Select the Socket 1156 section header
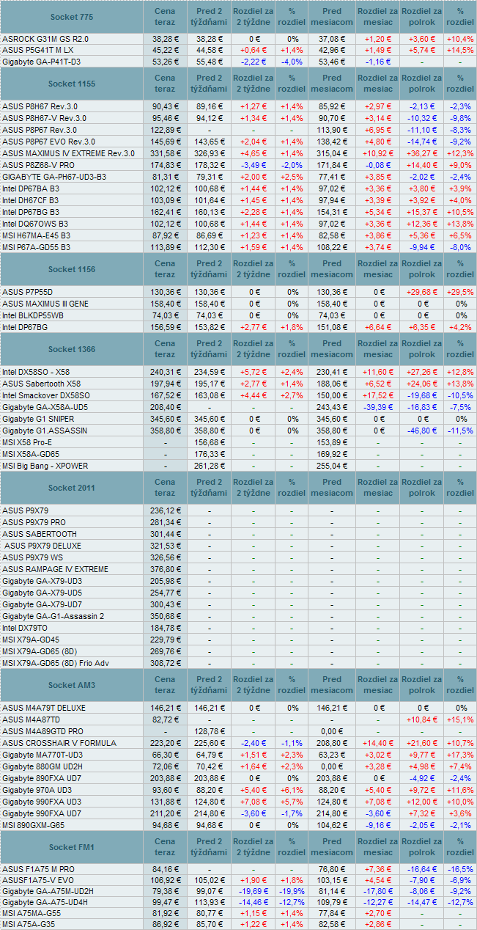 72,269
